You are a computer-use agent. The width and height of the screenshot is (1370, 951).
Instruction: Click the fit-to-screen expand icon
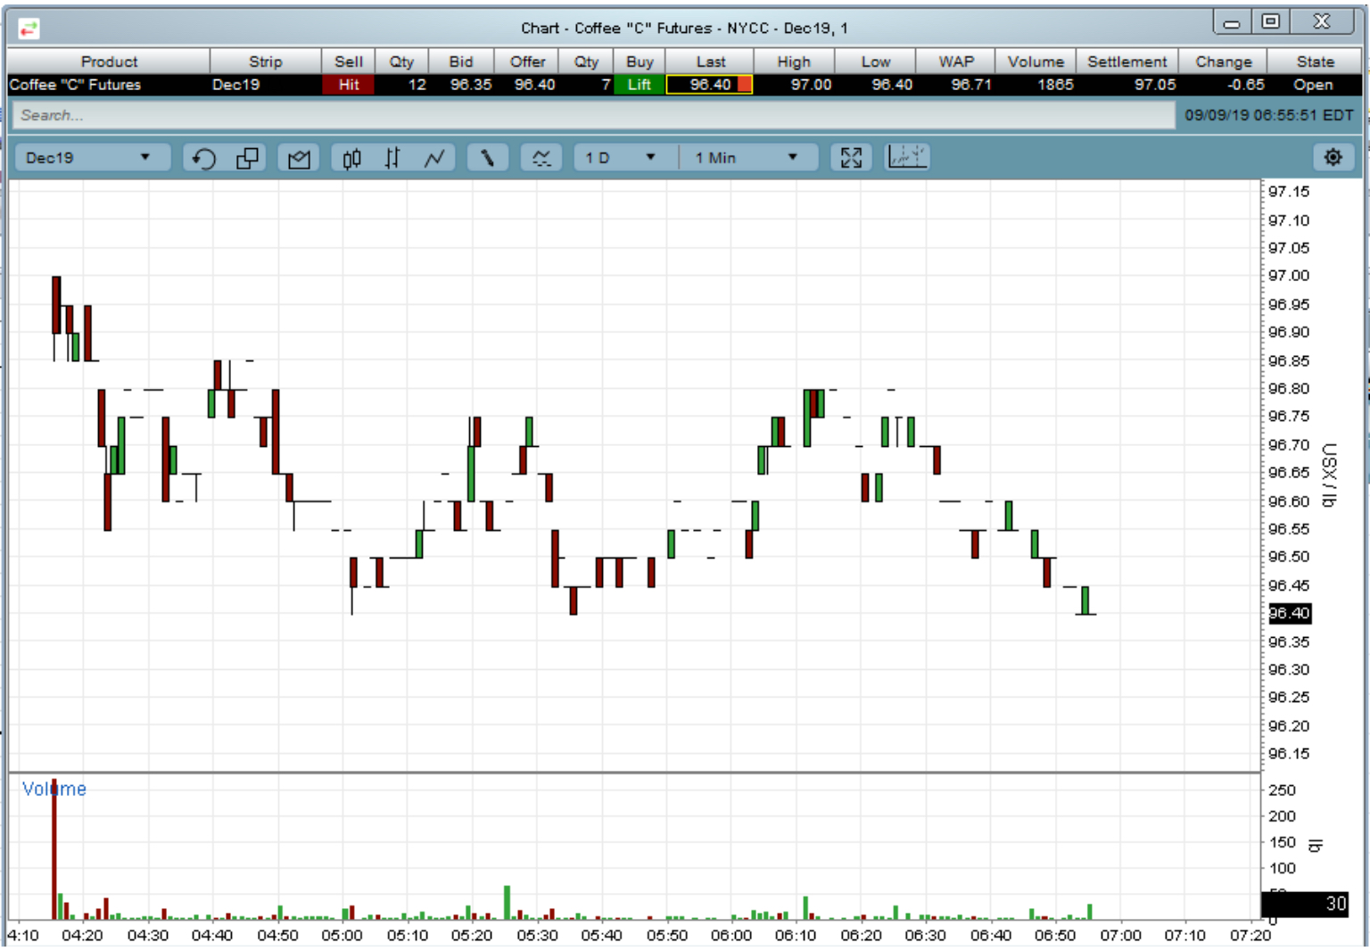pyautogui.click(x=851, y=158)
